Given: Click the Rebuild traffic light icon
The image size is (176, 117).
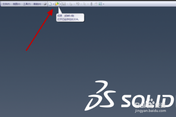Looking at the screenshot, I should pyautogui.click(x=92, y=4).
